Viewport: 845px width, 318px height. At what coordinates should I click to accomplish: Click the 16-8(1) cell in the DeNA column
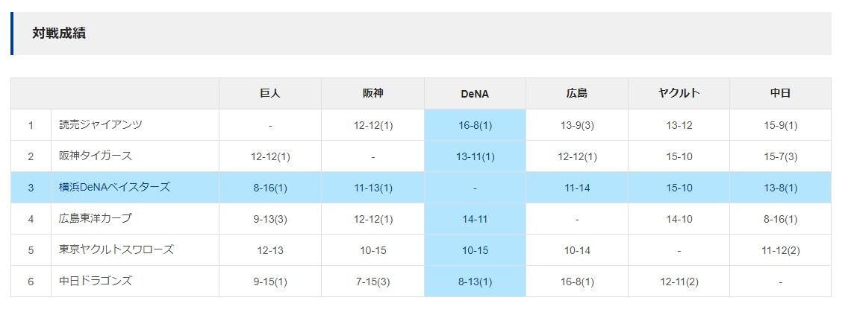[x=475, y=125]
